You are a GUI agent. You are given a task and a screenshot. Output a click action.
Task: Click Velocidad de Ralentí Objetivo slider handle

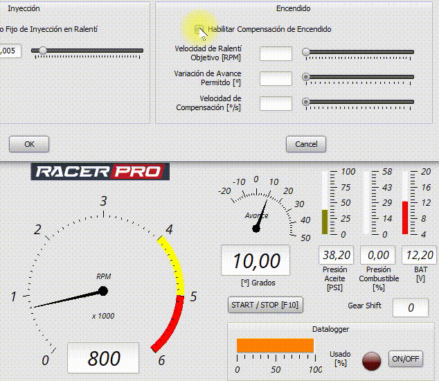click(x=306, y=52)
